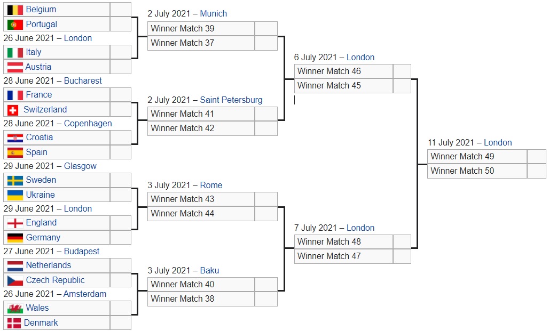Click the Belgium flag icon
Screen dimensions: 549x331
pyautogui.click(x=15, y=10)
